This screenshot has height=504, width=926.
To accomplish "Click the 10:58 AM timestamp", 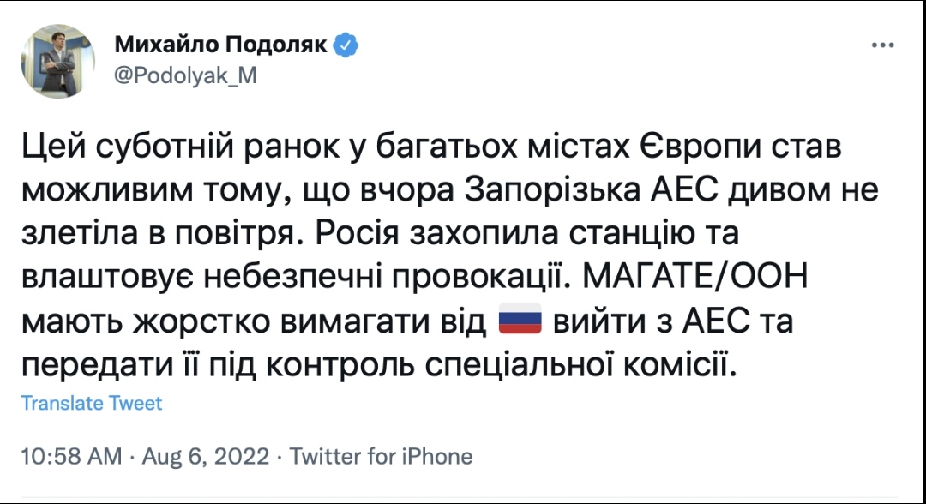I will 71,456.
